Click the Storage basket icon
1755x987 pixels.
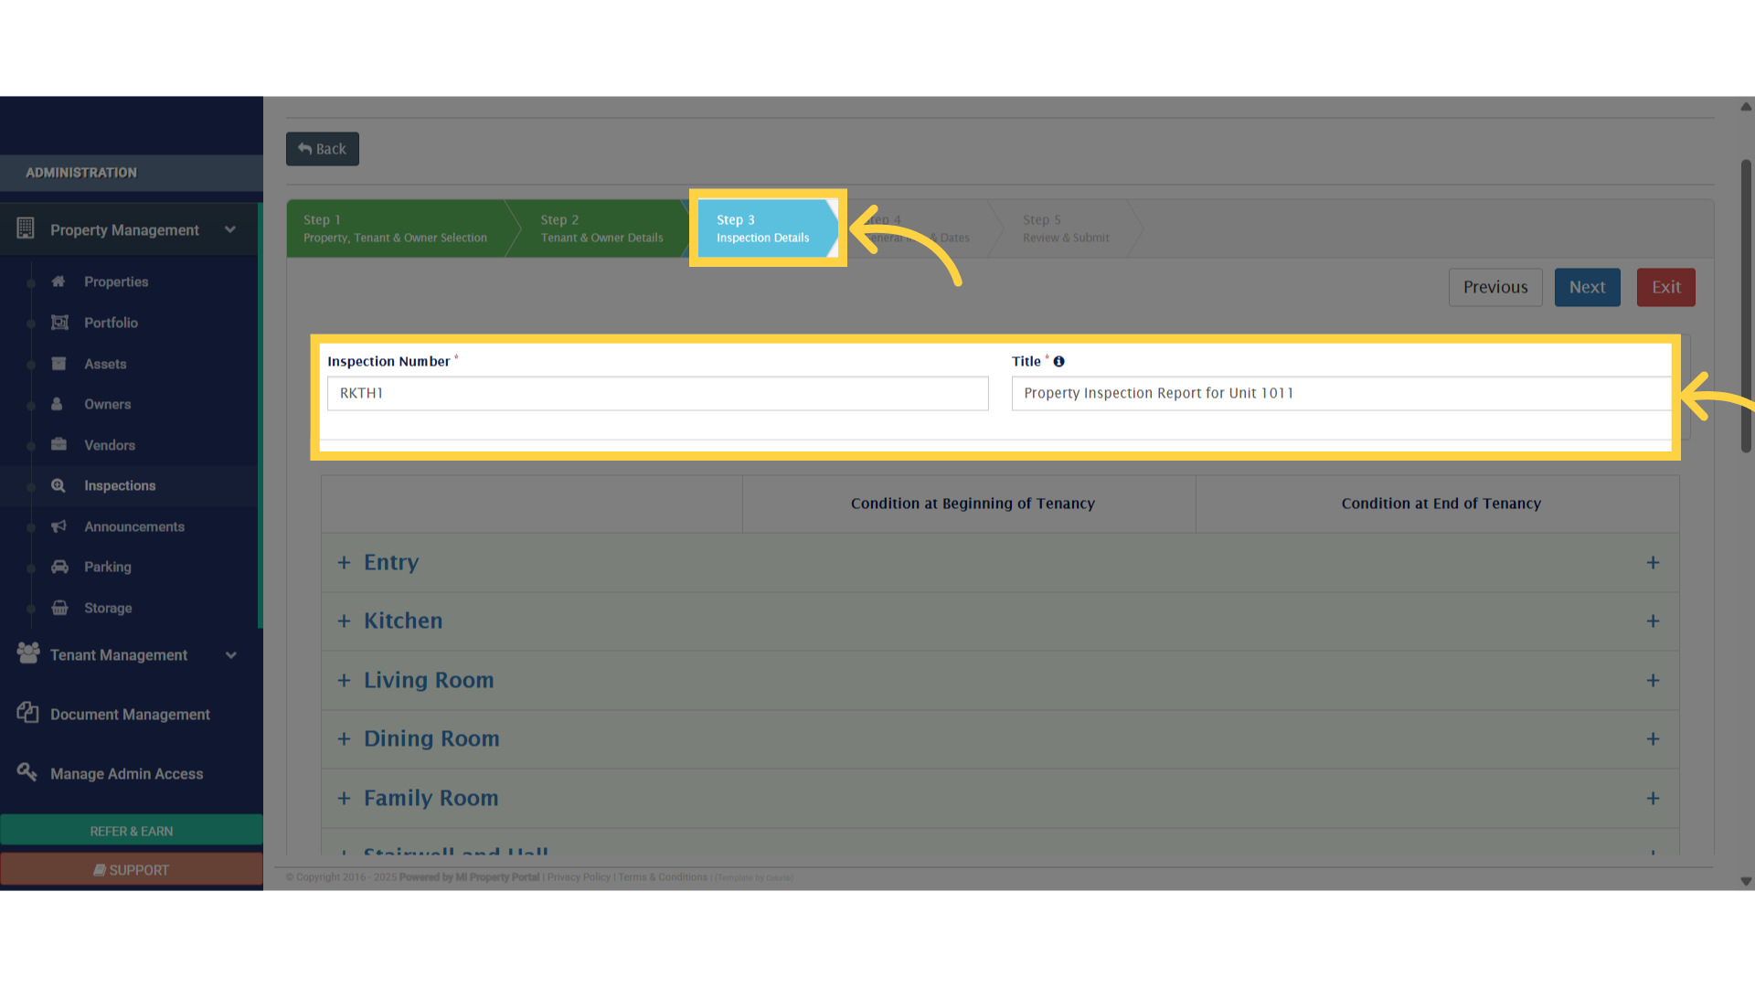(59, 608)
